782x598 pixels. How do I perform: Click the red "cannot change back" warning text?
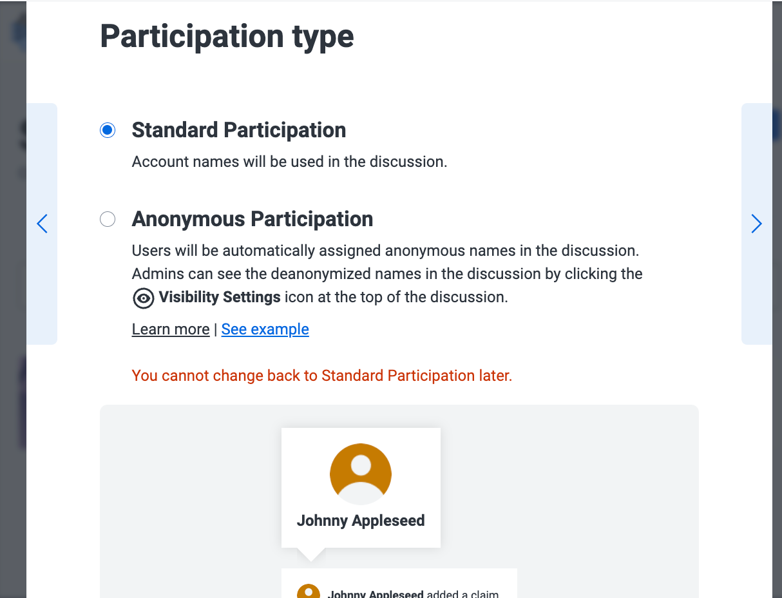(x=321, y=376)
